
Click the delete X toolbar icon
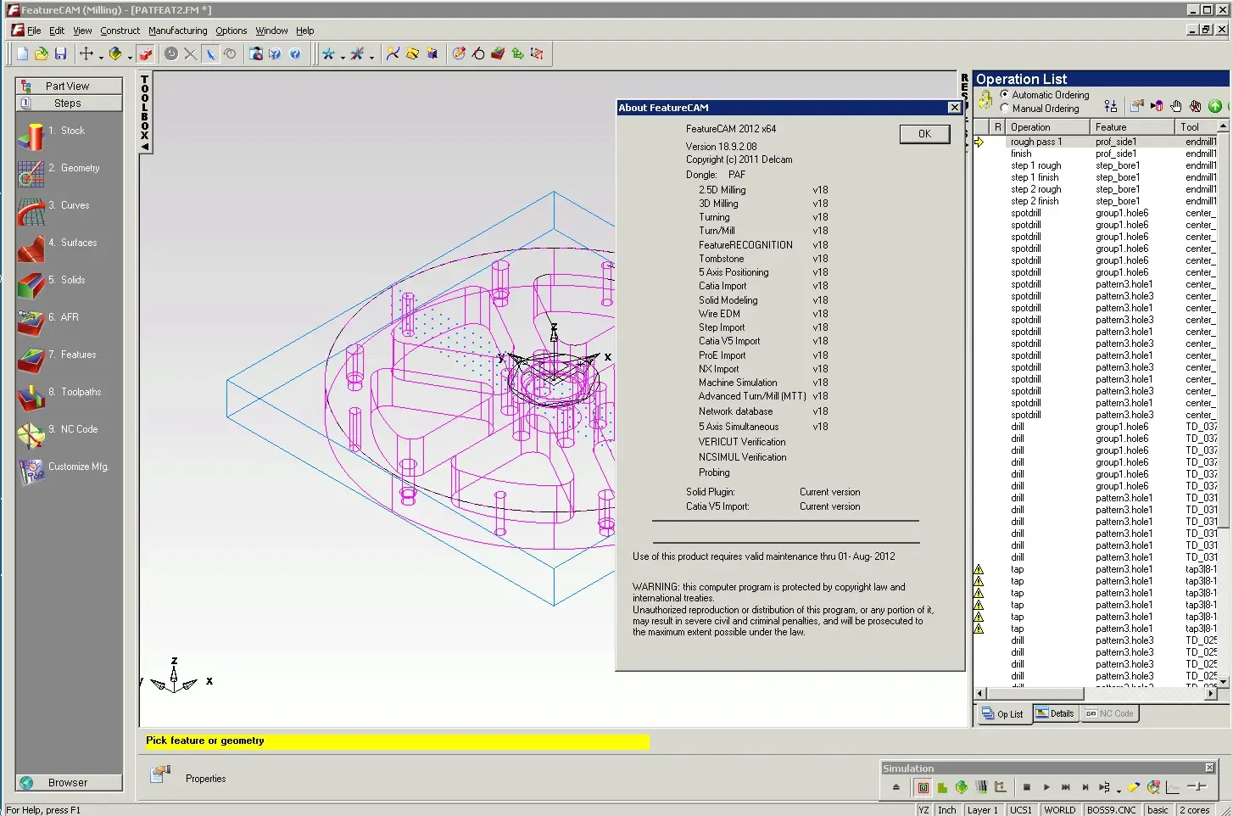tap(191, 53)
